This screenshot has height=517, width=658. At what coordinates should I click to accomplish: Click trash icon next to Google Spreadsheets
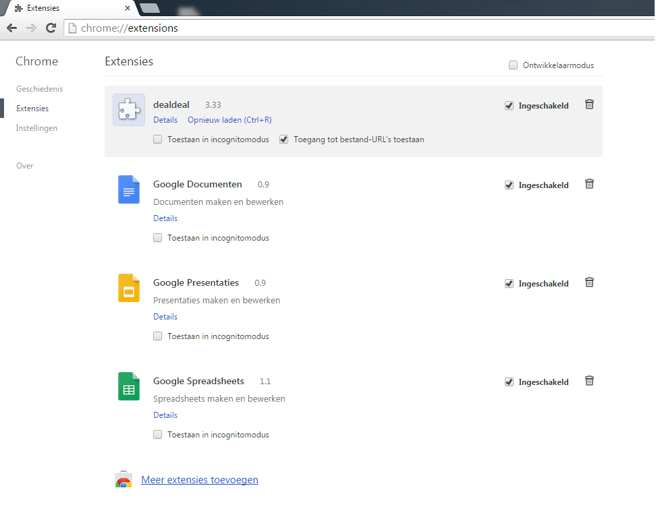[x=589, y=381]
